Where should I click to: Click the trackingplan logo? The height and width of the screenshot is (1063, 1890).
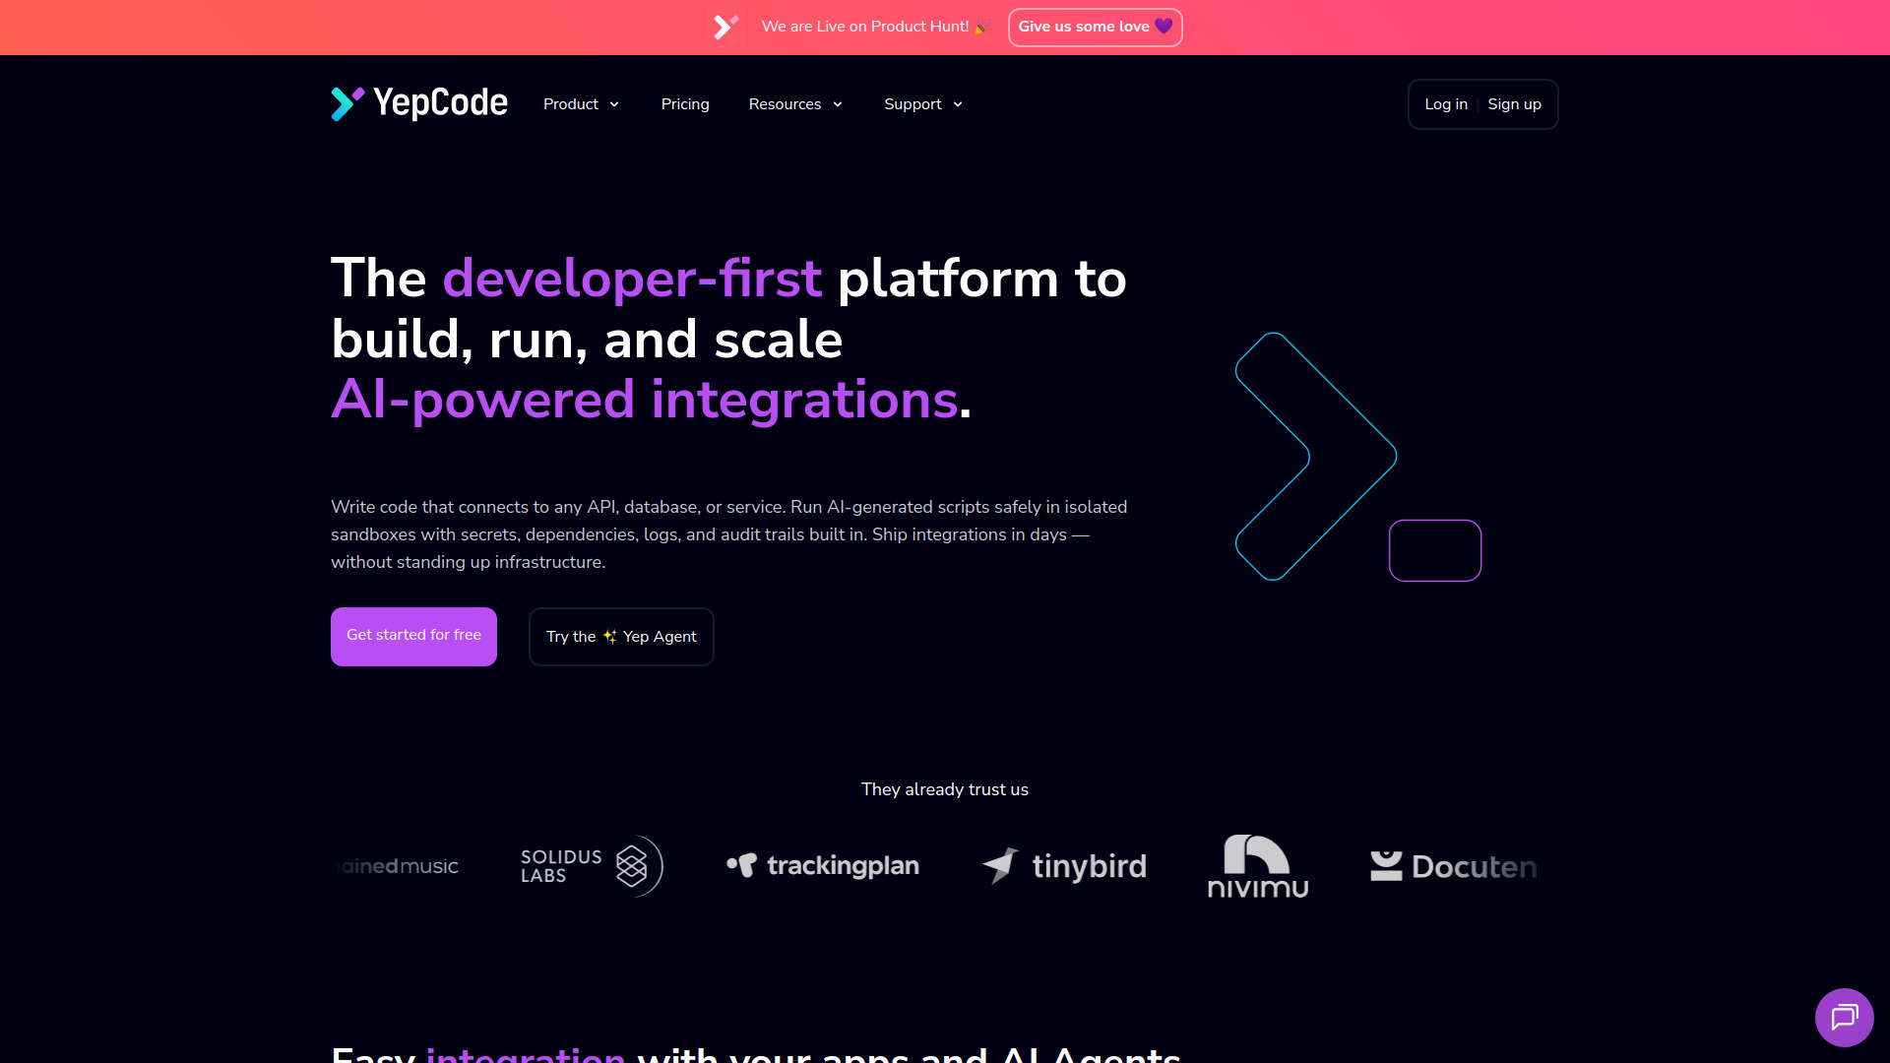click(822, 866)
